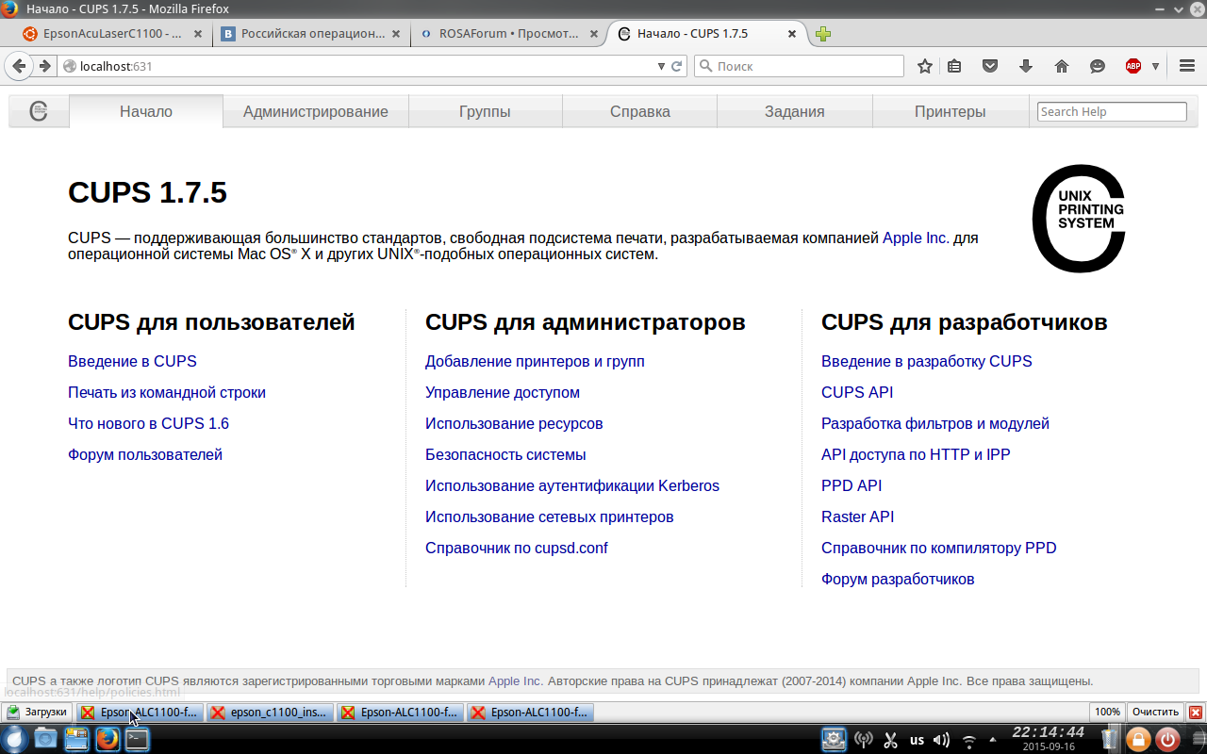The width and height of the screenshot is (1207, 754).
Task: Open the ROSA start menu icon
Action: tap(16, 739)
